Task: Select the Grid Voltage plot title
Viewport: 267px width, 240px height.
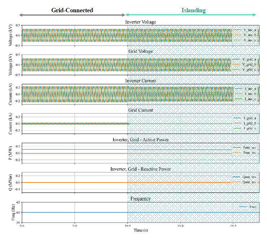Action: [x=141, y=52]
